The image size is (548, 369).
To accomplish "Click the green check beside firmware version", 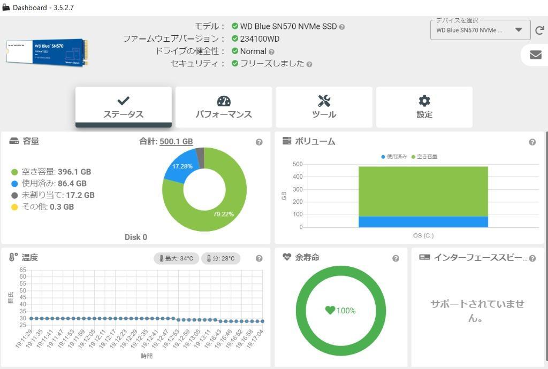I will 235,39.
